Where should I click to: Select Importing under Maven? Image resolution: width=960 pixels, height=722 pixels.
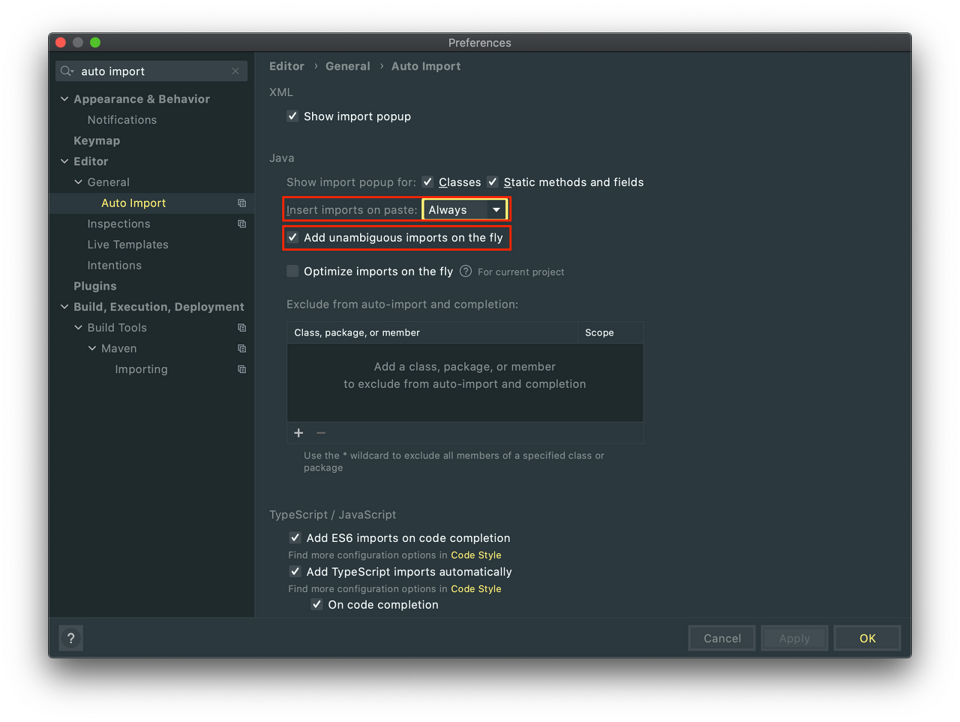pyautogui.click(x=142, y=369)
